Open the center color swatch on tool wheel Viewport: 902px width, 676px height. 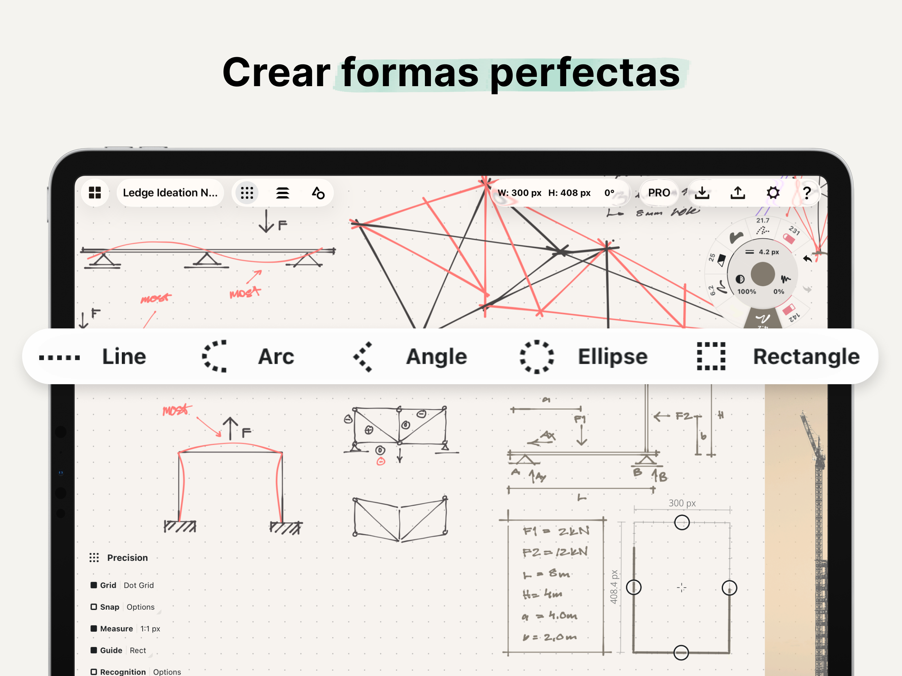pos(763,274)
